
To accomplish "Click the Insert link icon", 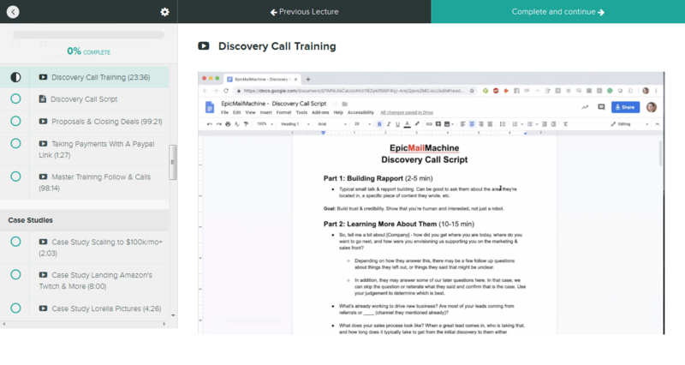I will (x=429, y=124).
